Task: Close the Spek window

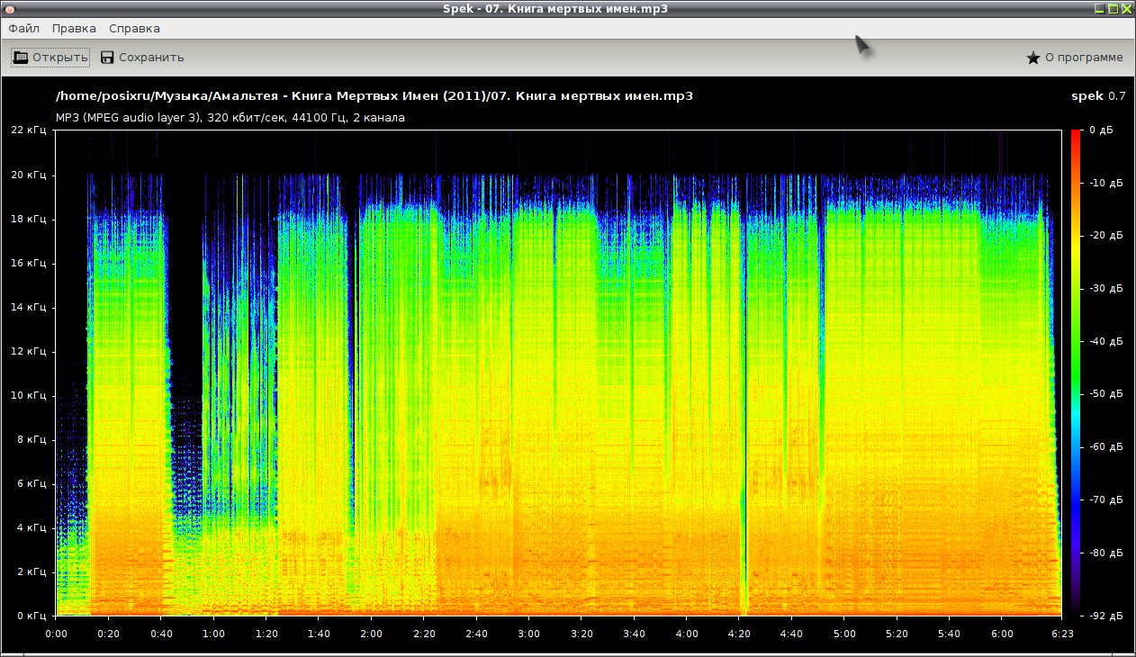Action: [1126, 9]
